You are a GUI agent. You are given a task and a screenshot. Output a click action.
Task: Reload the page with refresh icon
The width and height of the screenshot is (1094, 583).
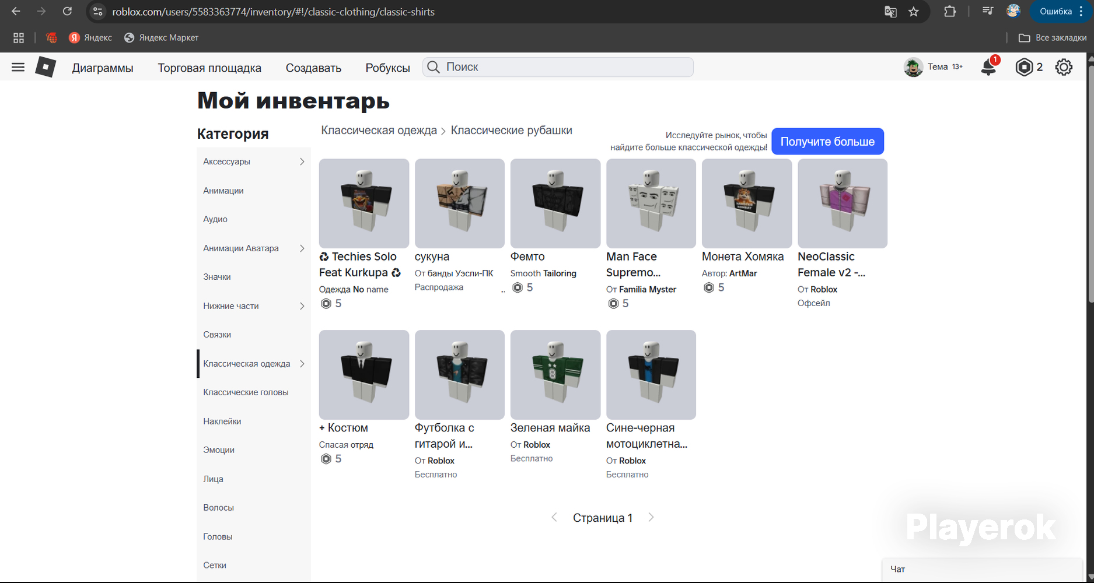point(67,12)
